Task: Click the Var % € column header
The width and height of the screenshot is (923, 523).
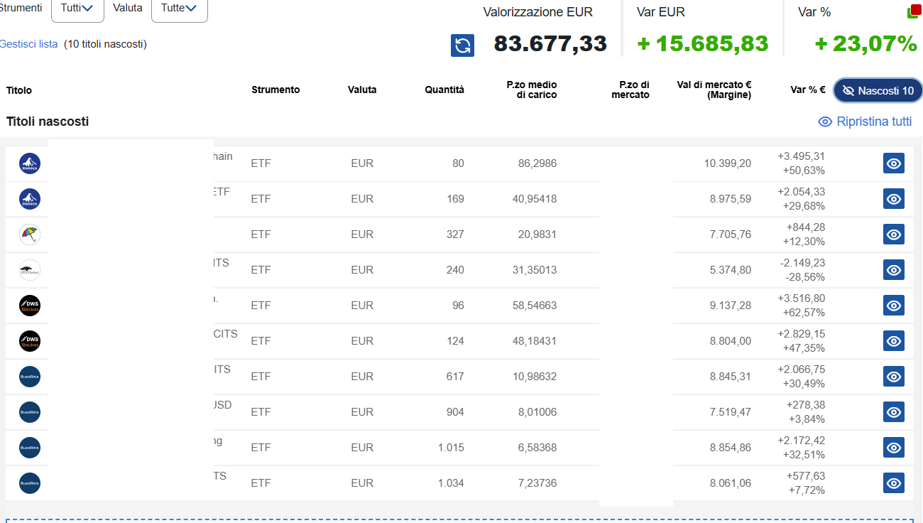Action: pos(807,90)
